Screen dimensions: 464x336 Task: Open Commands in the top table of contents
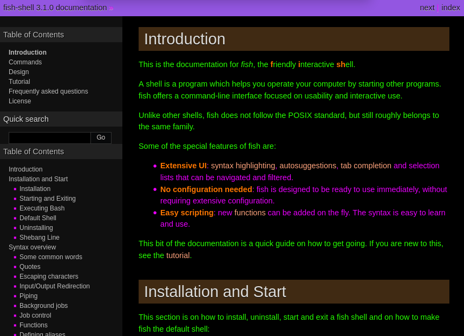tap(25, 62)
